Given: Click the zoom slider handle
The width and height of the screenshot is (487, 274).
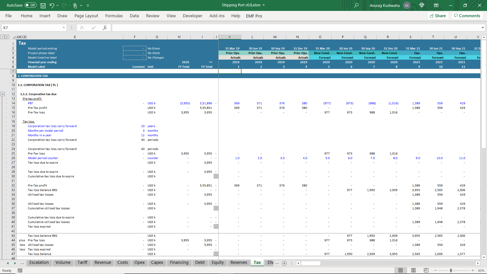Looking at the screenshot, I should coord(451,270).
